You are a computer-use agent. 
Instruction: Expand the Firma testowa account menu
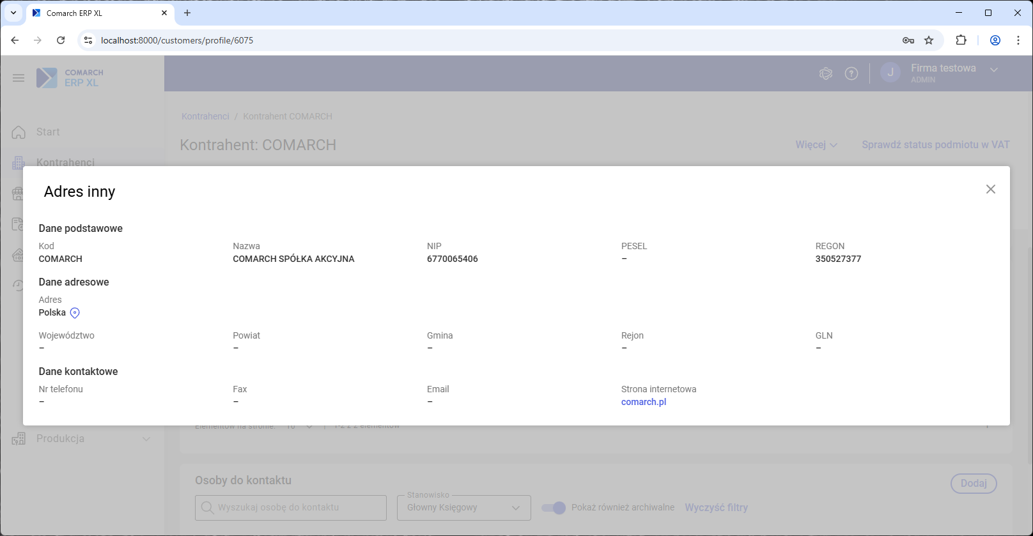click(x=993, y=70)
